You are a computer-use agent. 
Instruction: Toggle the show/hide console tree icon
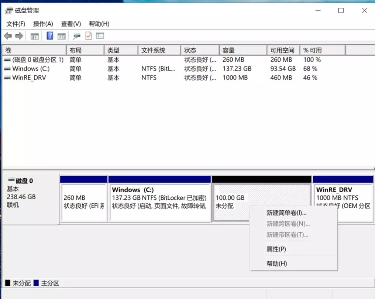coord(34,36)
